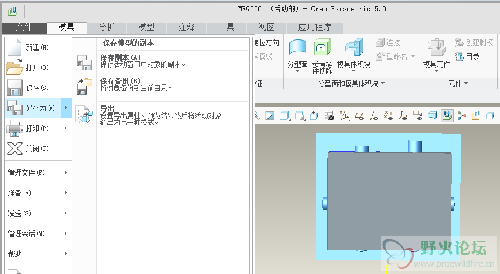Switch to the 分析 ribbon tab

pyautogui.click(x=106, y=28)
